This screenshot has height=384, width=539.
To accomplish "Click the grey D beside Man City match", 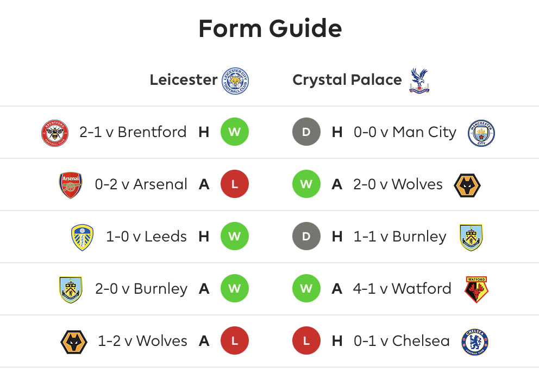I will pos(306,132).
